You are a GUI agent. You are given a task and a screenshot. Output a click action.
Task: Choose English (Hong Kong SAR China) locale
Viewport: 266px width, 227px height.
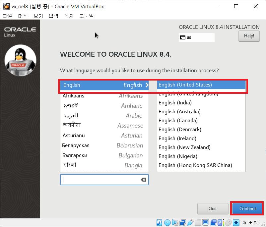tap(201, 165)
